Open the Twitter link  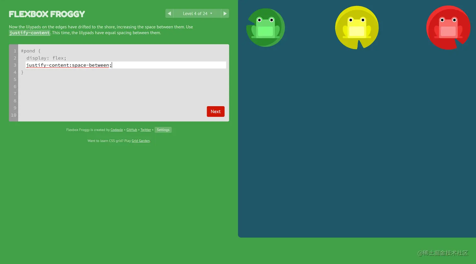146,130
